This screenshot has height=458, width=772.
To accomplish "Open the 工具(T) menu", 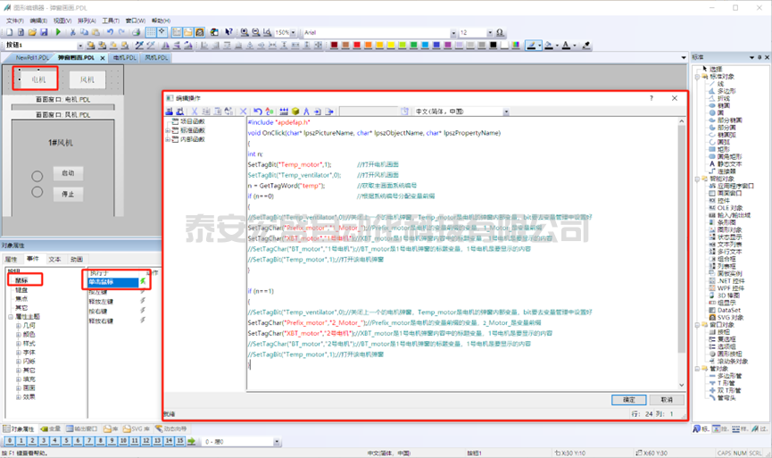I will [111, 20].
